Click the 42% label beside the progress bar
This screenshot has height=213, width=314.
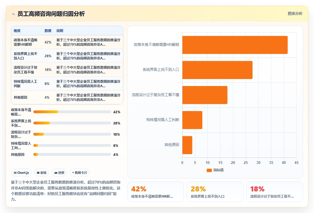[117, 112]
